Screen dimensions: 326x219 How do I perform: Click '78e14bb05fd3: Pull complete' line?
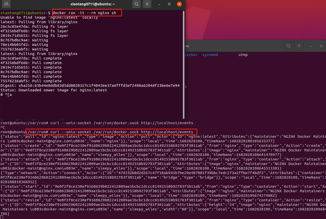[31, 76]
